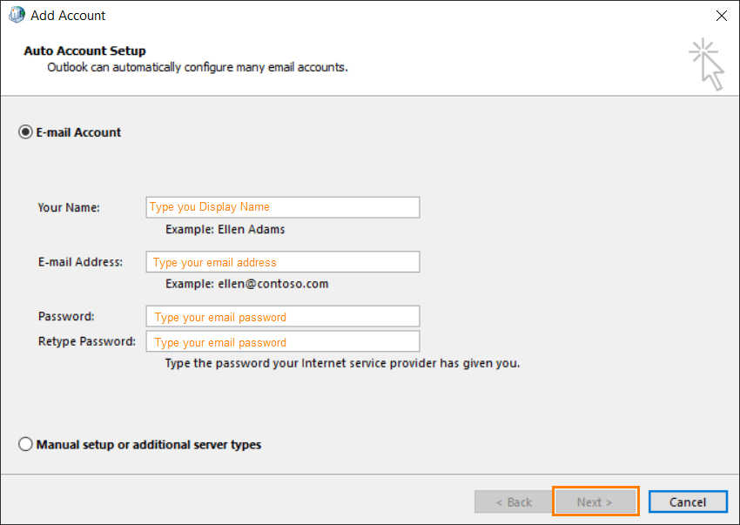Select the E-mail Account radio button

click(x=25, y=132)
